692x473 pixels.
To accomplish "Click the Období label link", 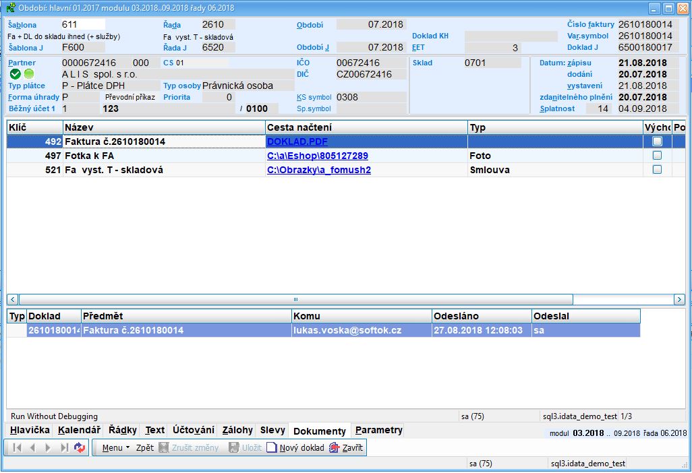I will coord(310,25).
